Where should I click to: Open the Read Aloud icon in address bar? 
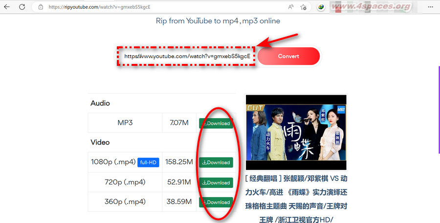[291, 7]
